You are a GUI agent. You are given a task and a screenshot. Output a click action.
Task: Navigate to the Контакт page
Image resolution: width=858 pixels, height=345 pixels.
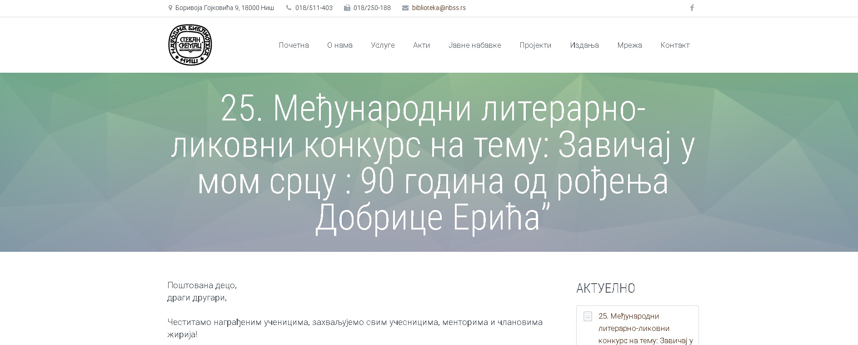tap(675, 45)
